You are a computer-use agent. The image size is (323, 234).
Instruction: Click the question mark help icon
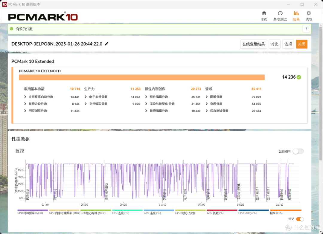(x=306, y=29)
